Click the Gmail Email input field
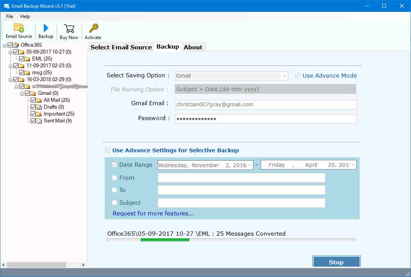411x277 pixels. coord(266,104)
